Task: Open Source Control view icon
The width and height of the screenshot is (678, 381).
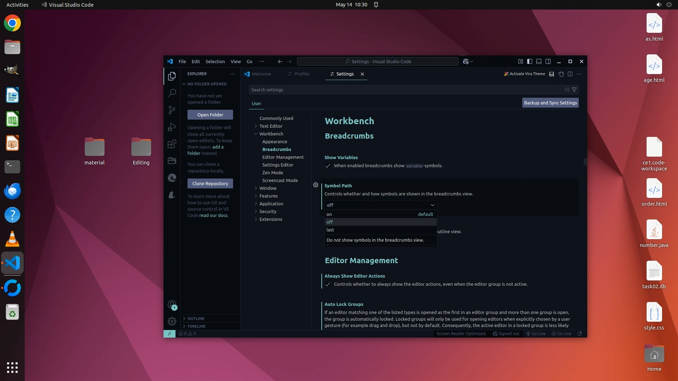Action: (172, 110)
